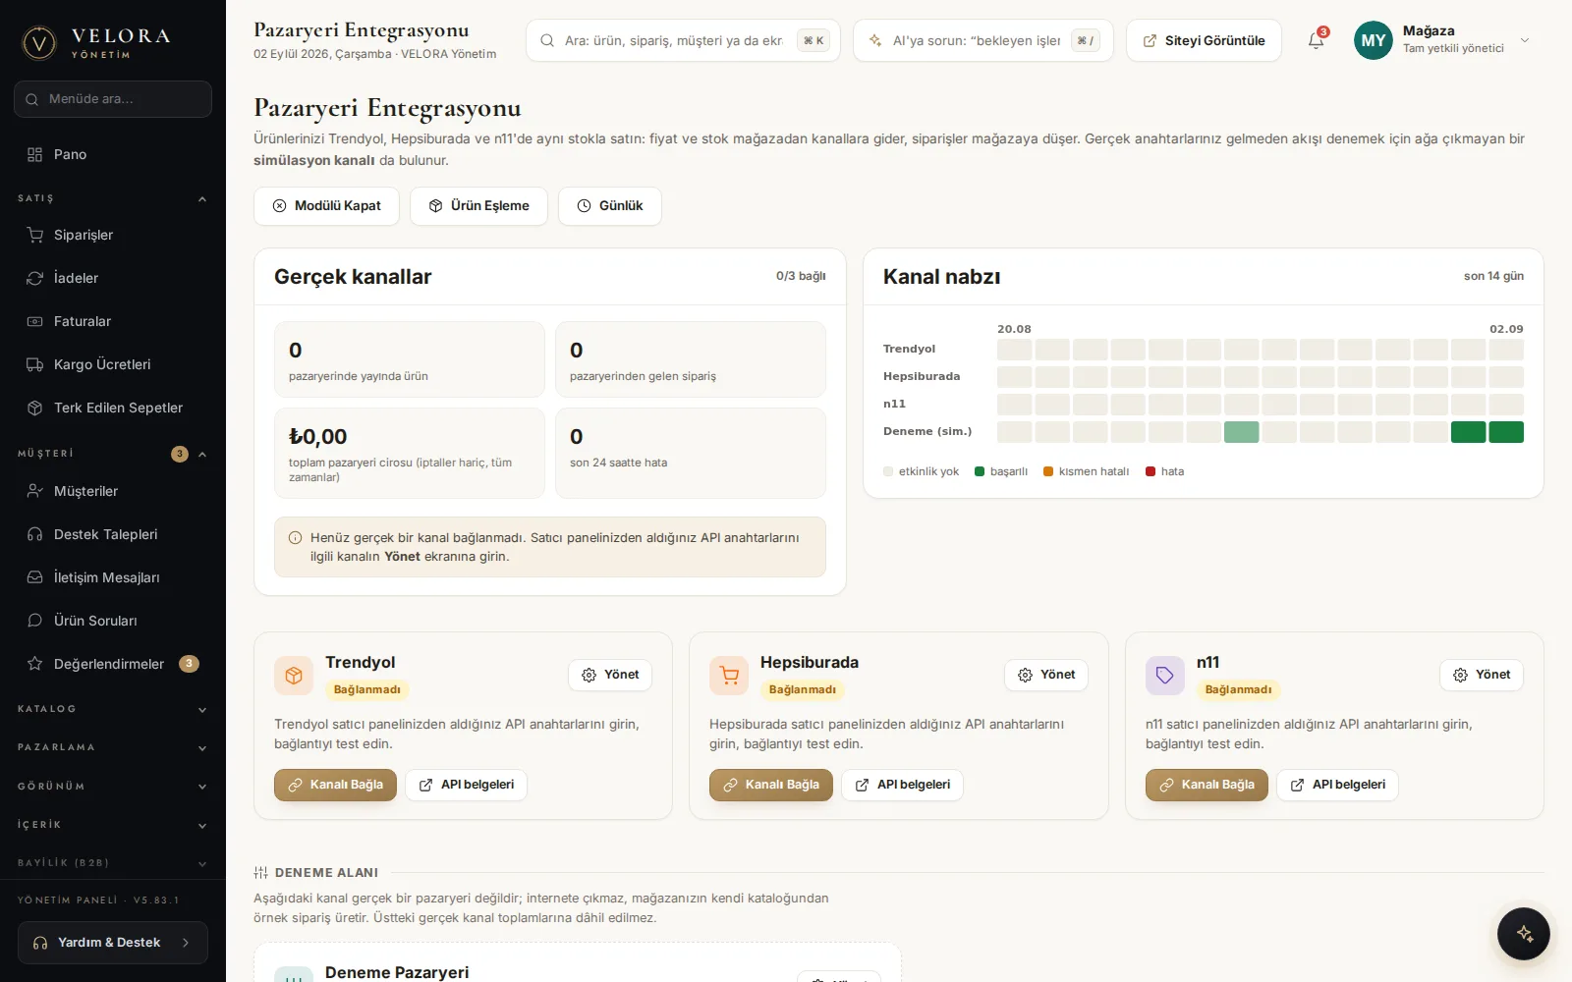1572x982 pixels.
Task: Open API belgeleri link for Trendyol
Action: tap(466, 785)
